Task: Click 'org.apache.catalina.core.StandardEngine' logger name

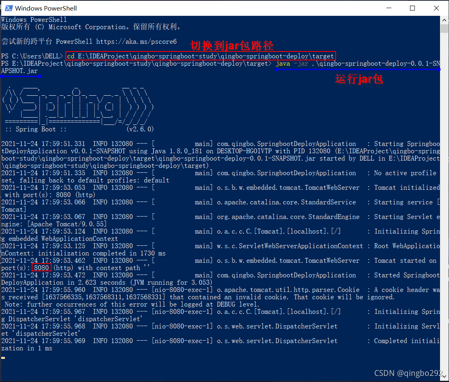Action: (288, 217)
